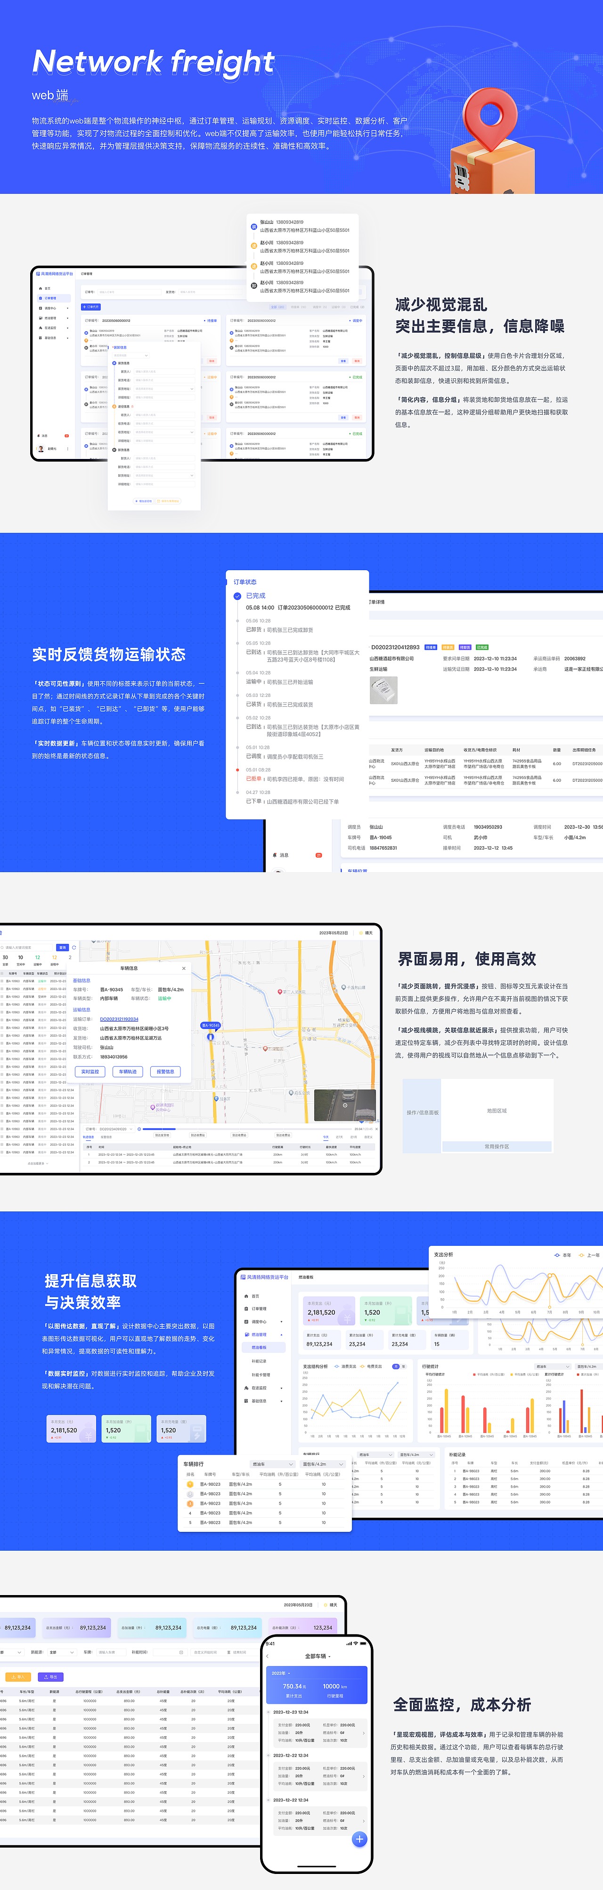
Task: Click the 车辆轨迹 button in vehicle popup
Action: coord(128,1072)
